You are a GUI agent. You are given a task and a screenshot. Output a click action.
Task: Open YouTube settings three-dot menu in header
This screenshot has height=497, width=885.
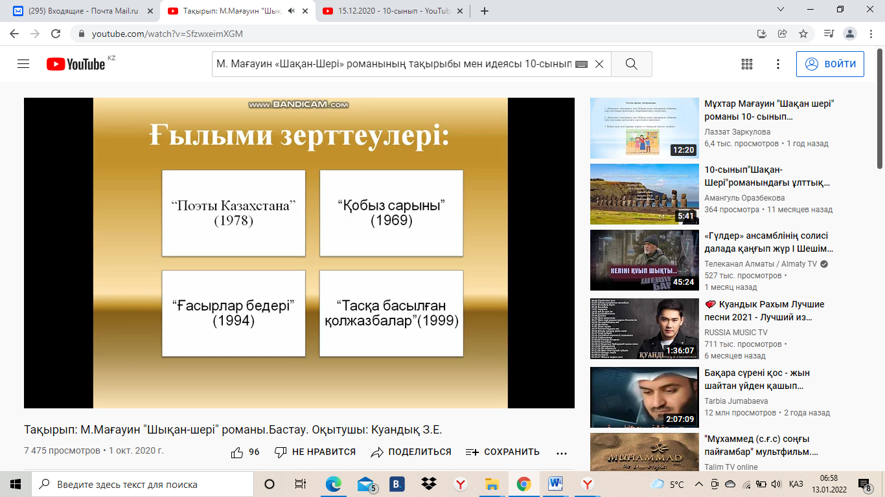pos(778,64)
